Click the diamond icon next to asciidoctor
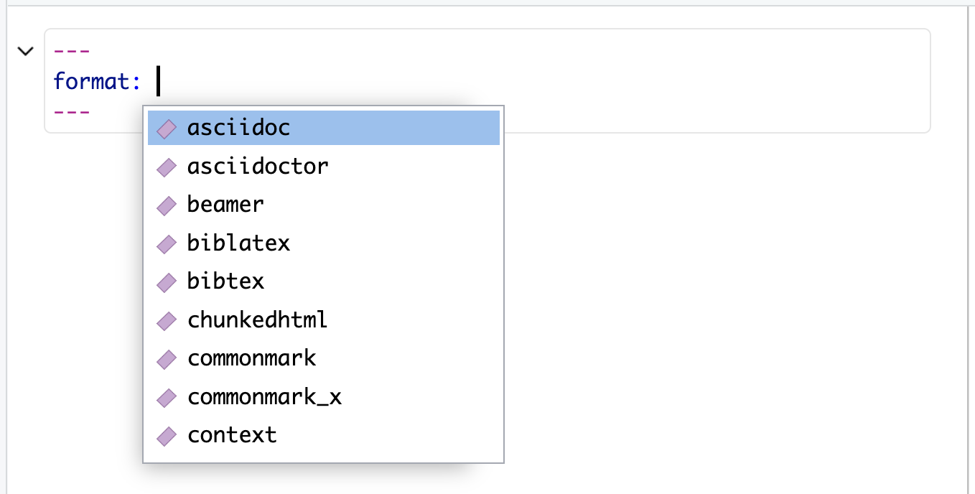 167,167
